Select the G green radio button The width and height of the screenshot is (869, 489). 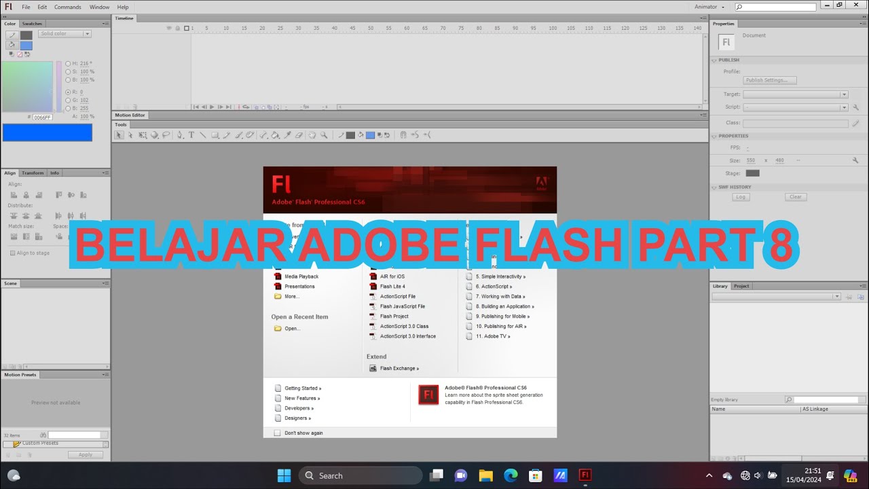click(x=68, y=100)
